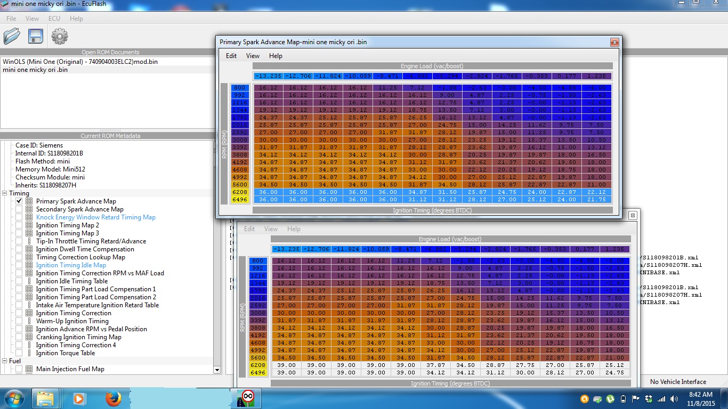Select Knock Energy Window Retard Timing Map
Screen dimensions: 728x409
[x=95, y=217]
